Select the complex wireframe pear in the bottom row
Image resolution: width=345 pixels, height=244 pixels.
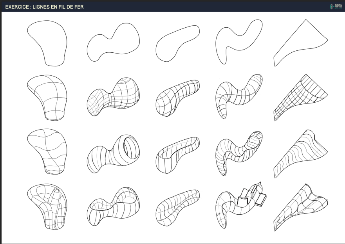tap(48, 207)
